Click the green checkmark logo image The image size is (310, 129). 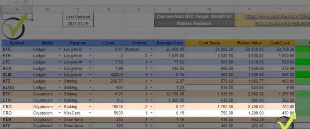point(14,26)
